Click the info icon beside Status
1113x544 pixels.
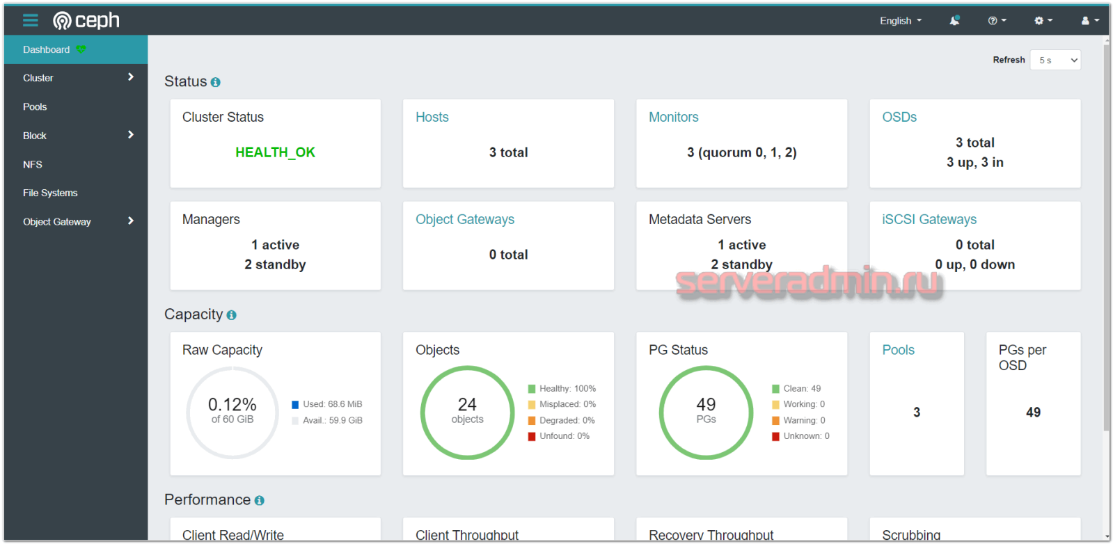(x=216, y=83)
